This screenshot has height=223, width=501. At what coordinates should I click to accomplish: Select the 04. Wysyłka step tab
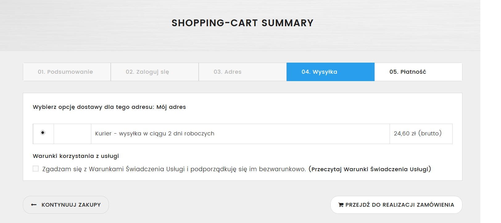[x=319, y=72]
